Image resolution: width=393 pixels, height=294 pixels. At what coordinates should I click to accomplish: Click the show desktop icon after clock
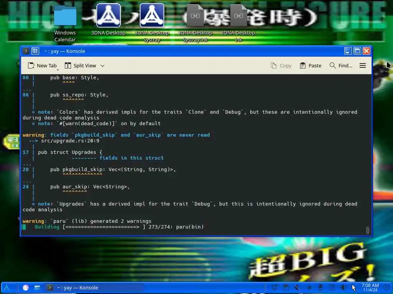[x=387, y=288]
